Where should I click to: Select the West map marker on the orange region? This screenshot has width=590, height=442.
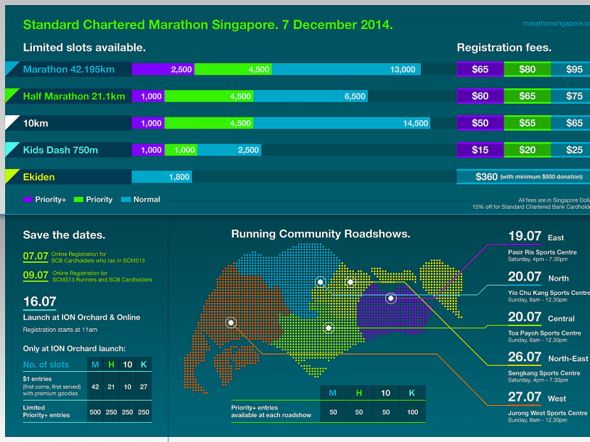click(x=230, y=322)
